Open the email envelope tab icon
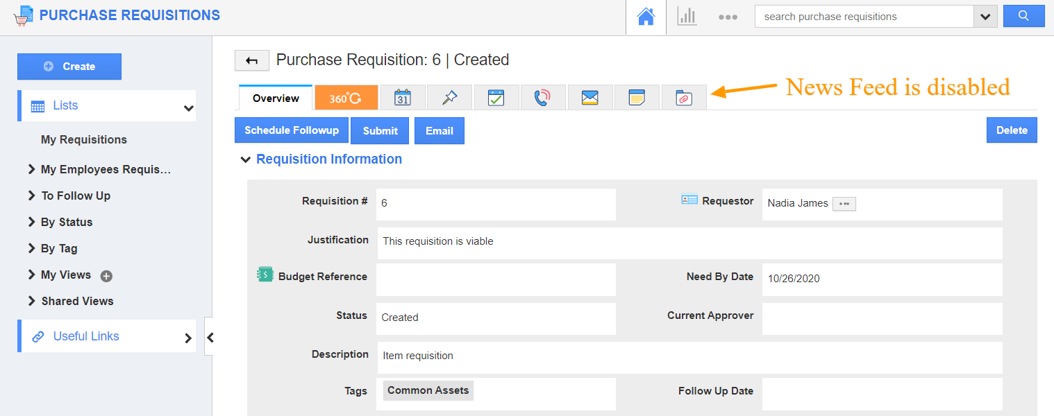1054x416 pixels. point(589,97)
